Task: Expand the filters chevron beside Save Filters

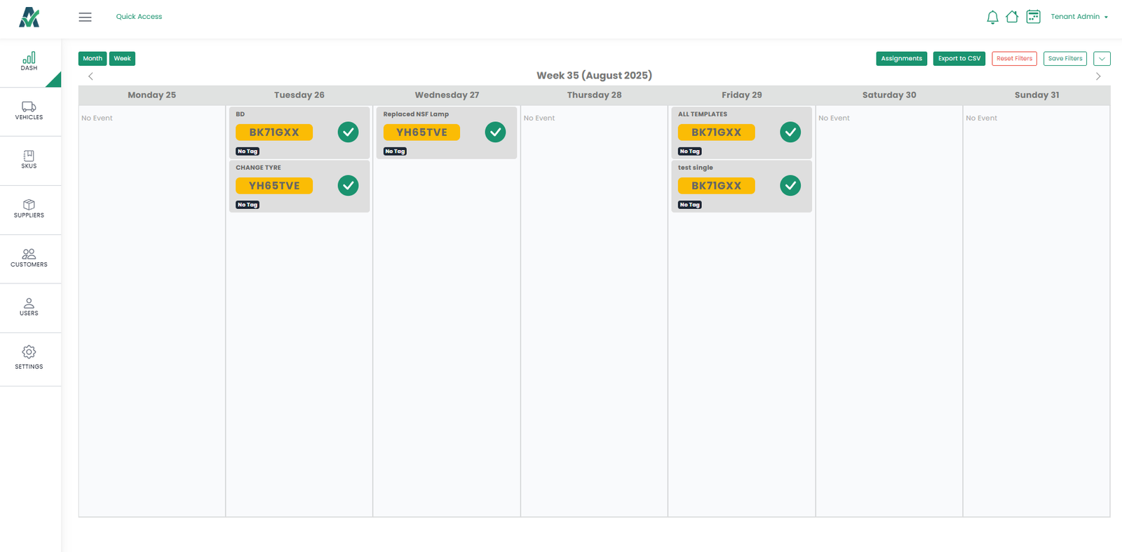Action: pyautogui.click(x=1102, y=59)
